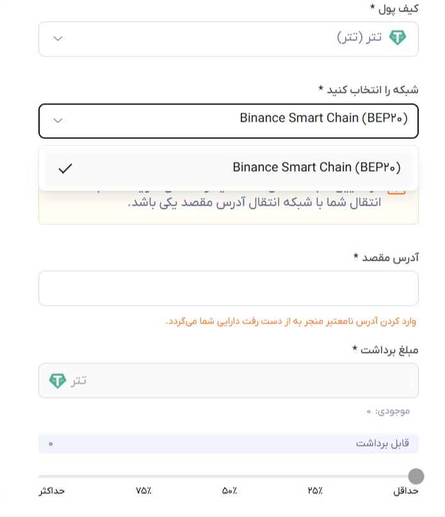Click the network match warning notice
Image resolution: width=445 pixels, height=517 pixels.
point(229,206)
